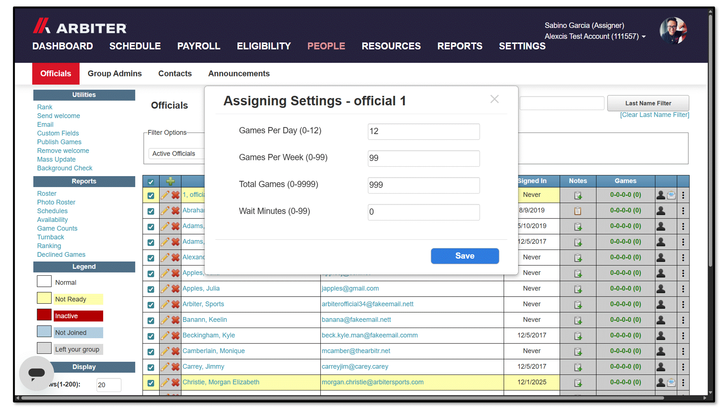Delete Carrey, Jimmy using red X icon
Viewport: 728px width, 409px height.
[176, 367]
